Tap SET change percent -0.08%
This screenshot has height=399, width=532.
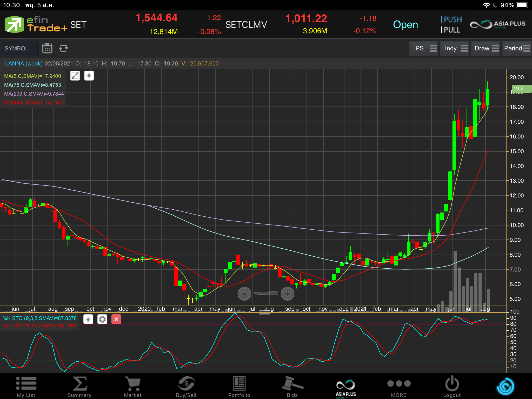click(209, 32)
